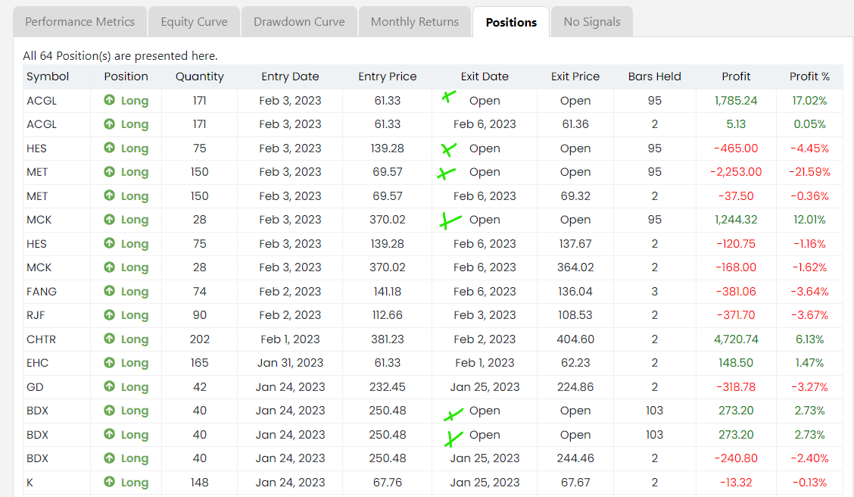Click the long arrow icon in MCK row with -168.00 profit
This screenshot has width=854, height=497.
(x=110, y=267)
